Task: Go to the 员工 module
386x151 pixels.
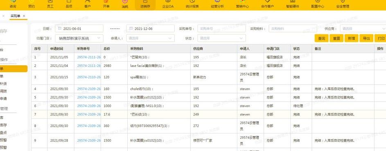Action: (x=50, y=4)
